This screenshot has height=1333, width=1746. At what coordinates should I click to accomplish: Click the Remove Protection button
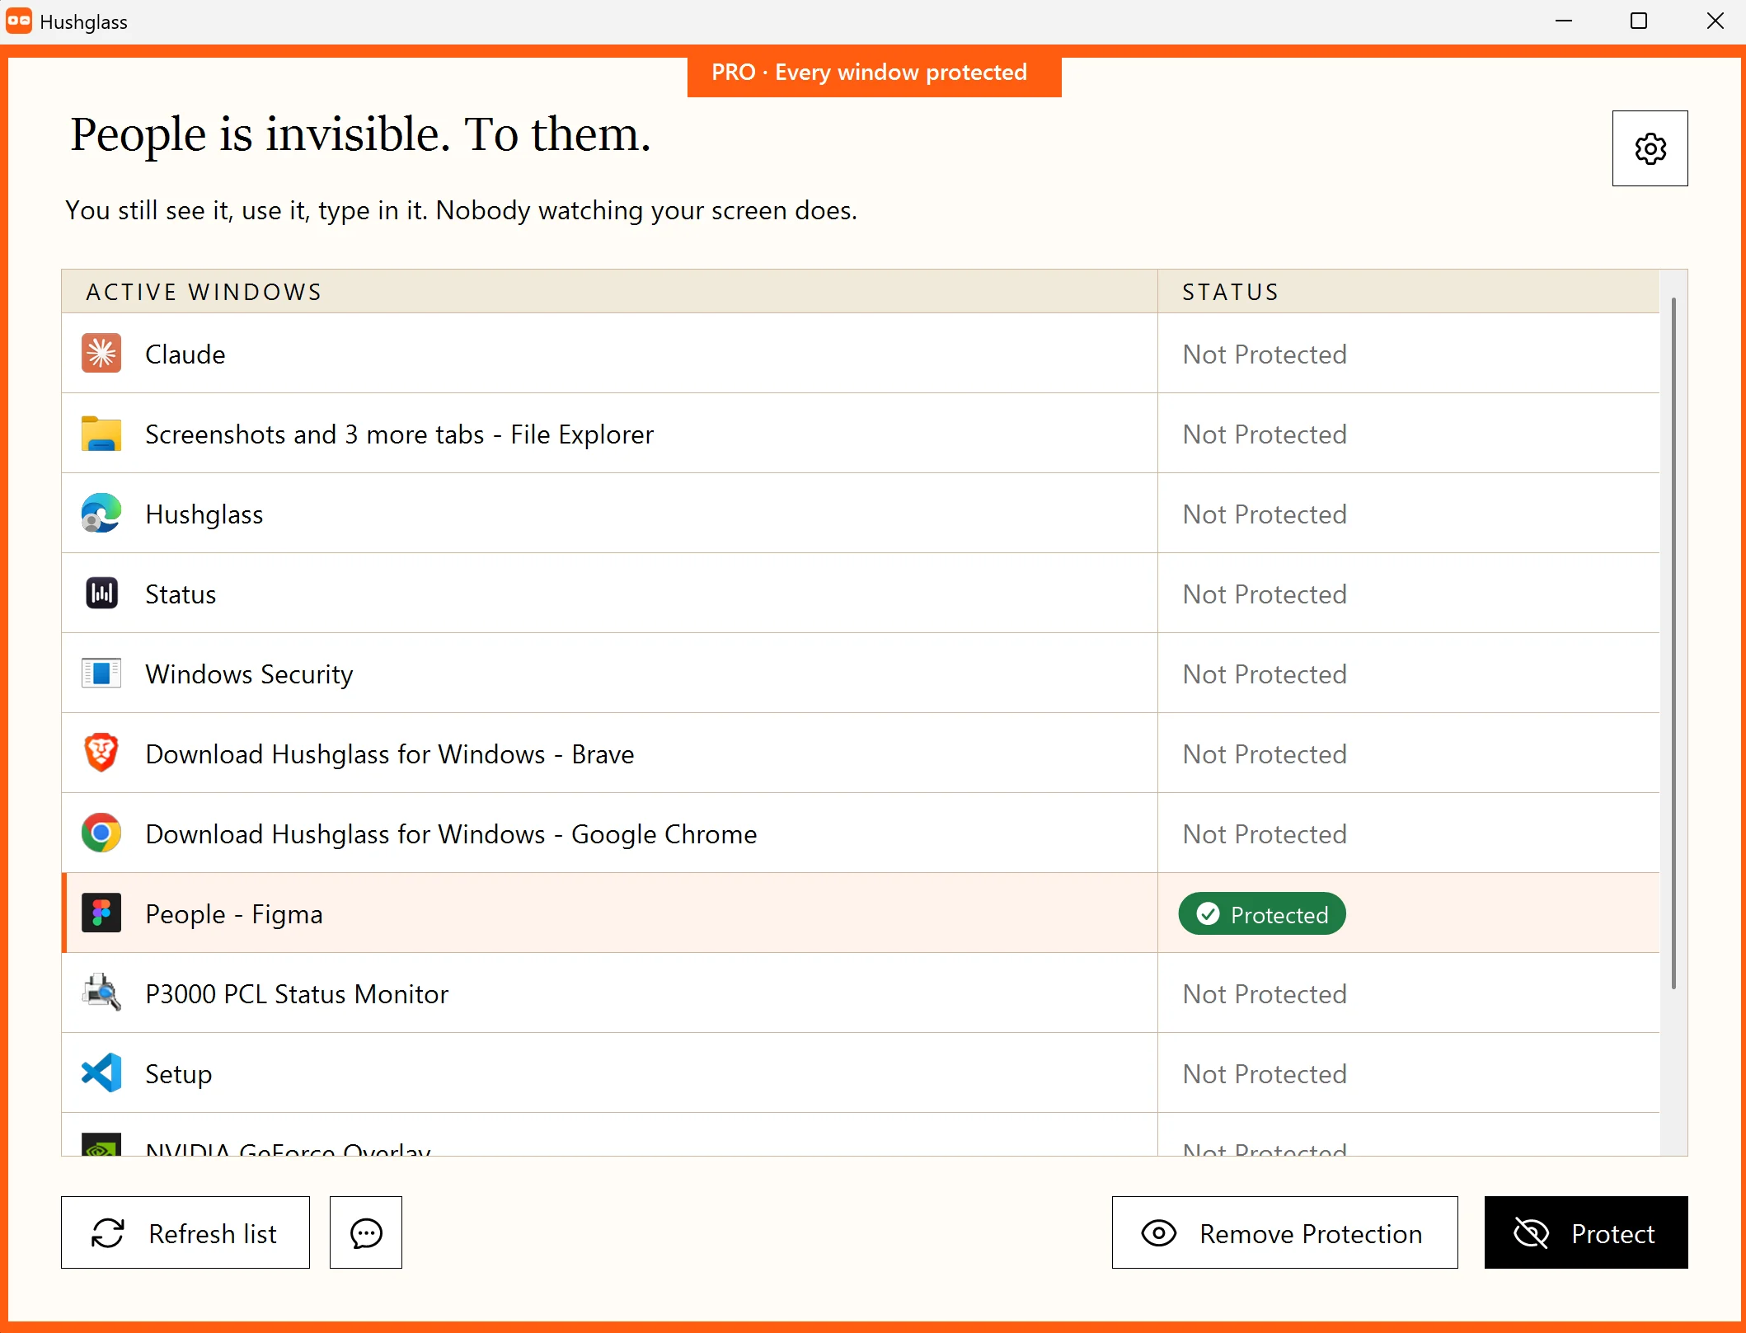pos(1284,1233)
